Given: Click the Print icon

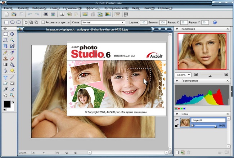Looking at the screenshot, I should pos(53,14).
